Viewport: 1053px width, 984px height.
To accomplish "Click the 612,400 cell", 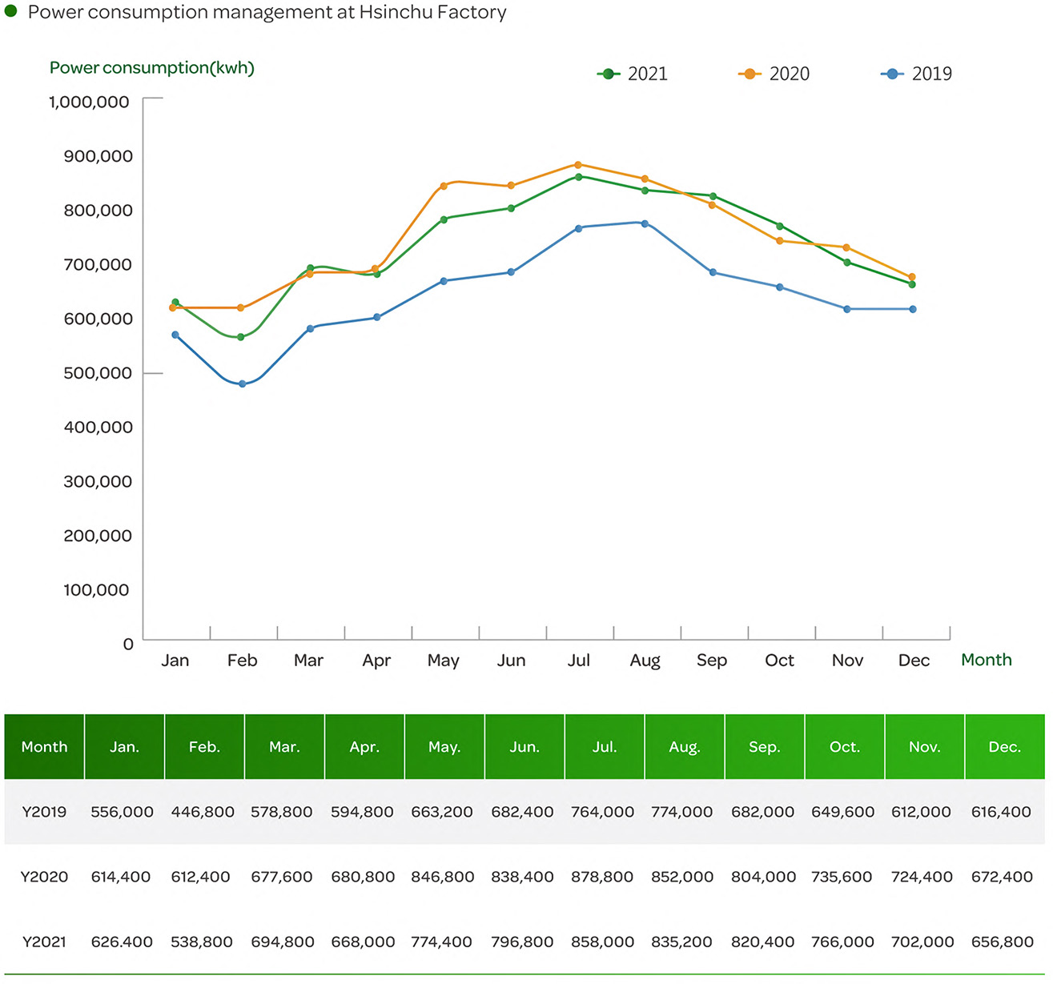I will click(200, 877).
